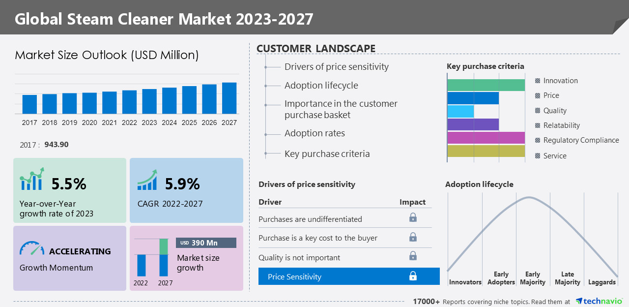Click the lock beside Purchase is a key cost

[413, 237]
